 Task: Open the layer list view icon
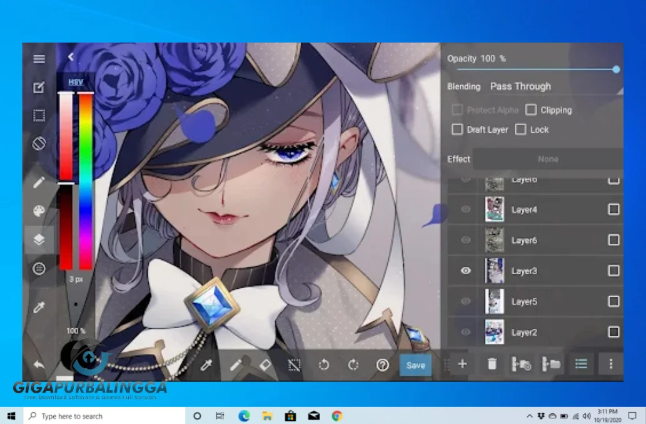pyautogui.click(x=582, y=364)
